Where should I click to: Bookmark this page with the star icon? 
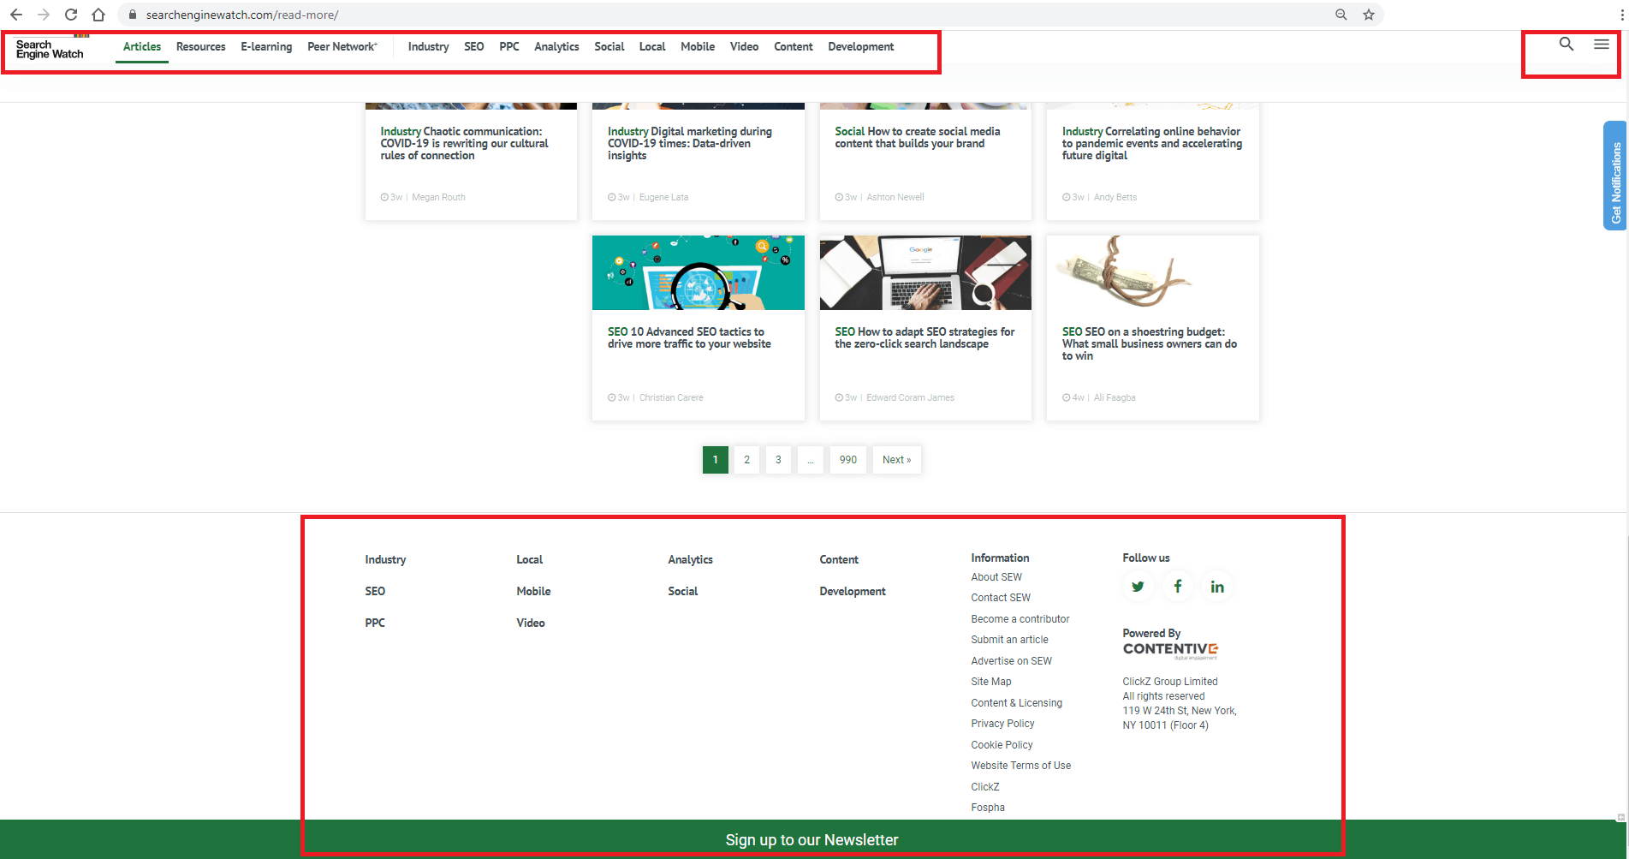pyautogui.click(x=1367, y=15)
